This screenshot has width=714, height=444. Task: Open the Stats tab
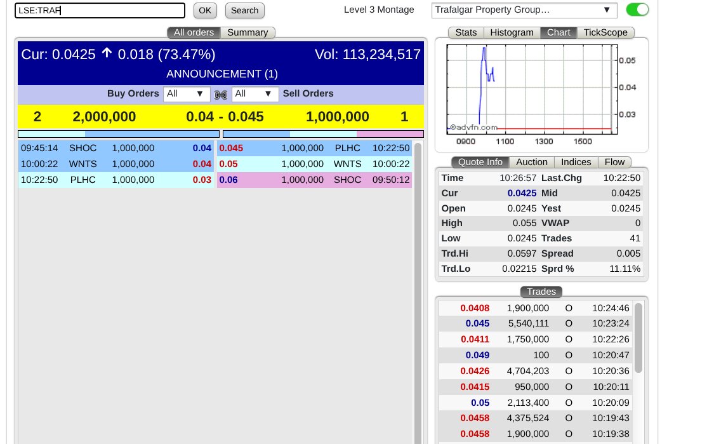[466, 32]
